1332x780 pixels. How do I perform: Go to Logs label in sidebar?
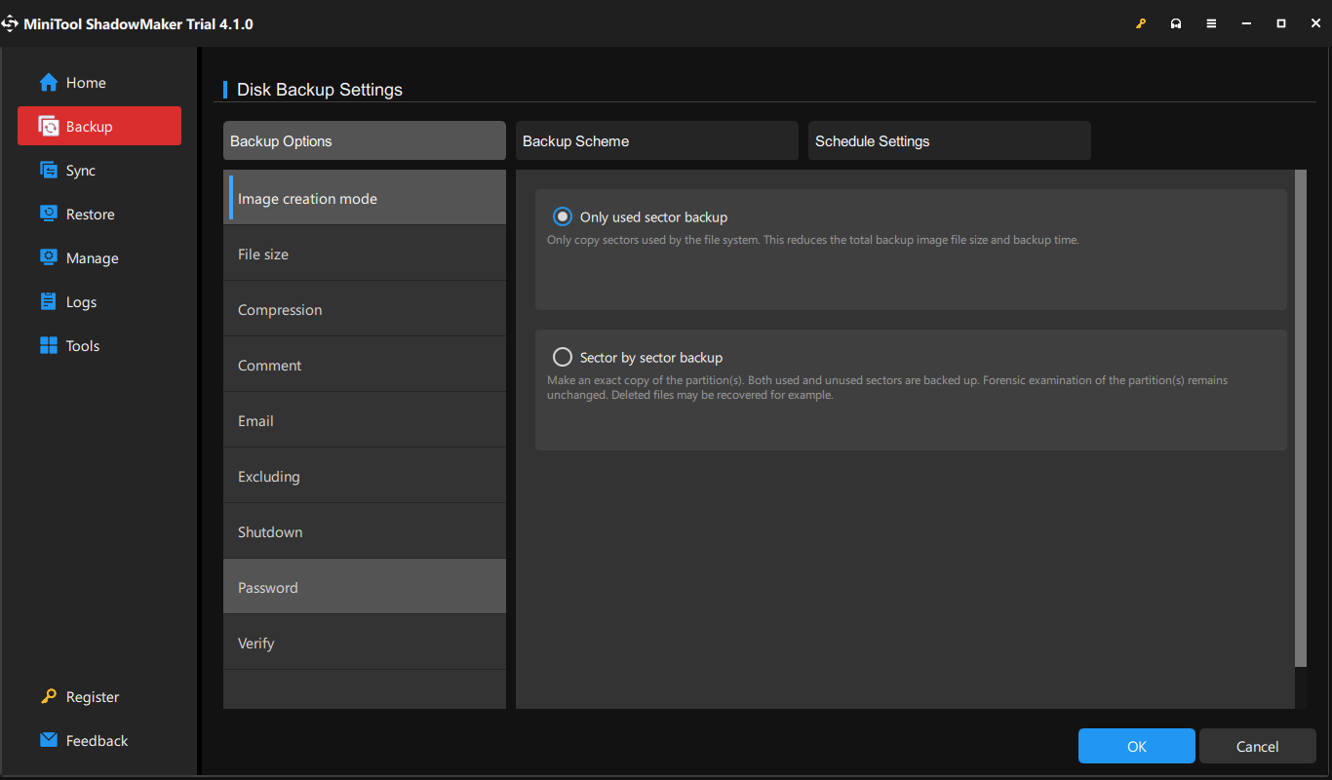tap(82, 302)
